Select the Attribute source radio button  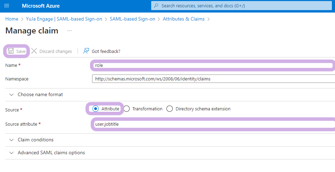(96, 109)
